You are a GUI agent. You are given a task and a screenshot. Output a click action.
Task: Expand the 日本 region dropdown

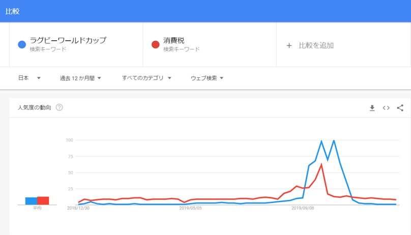(x=29, y=78)
